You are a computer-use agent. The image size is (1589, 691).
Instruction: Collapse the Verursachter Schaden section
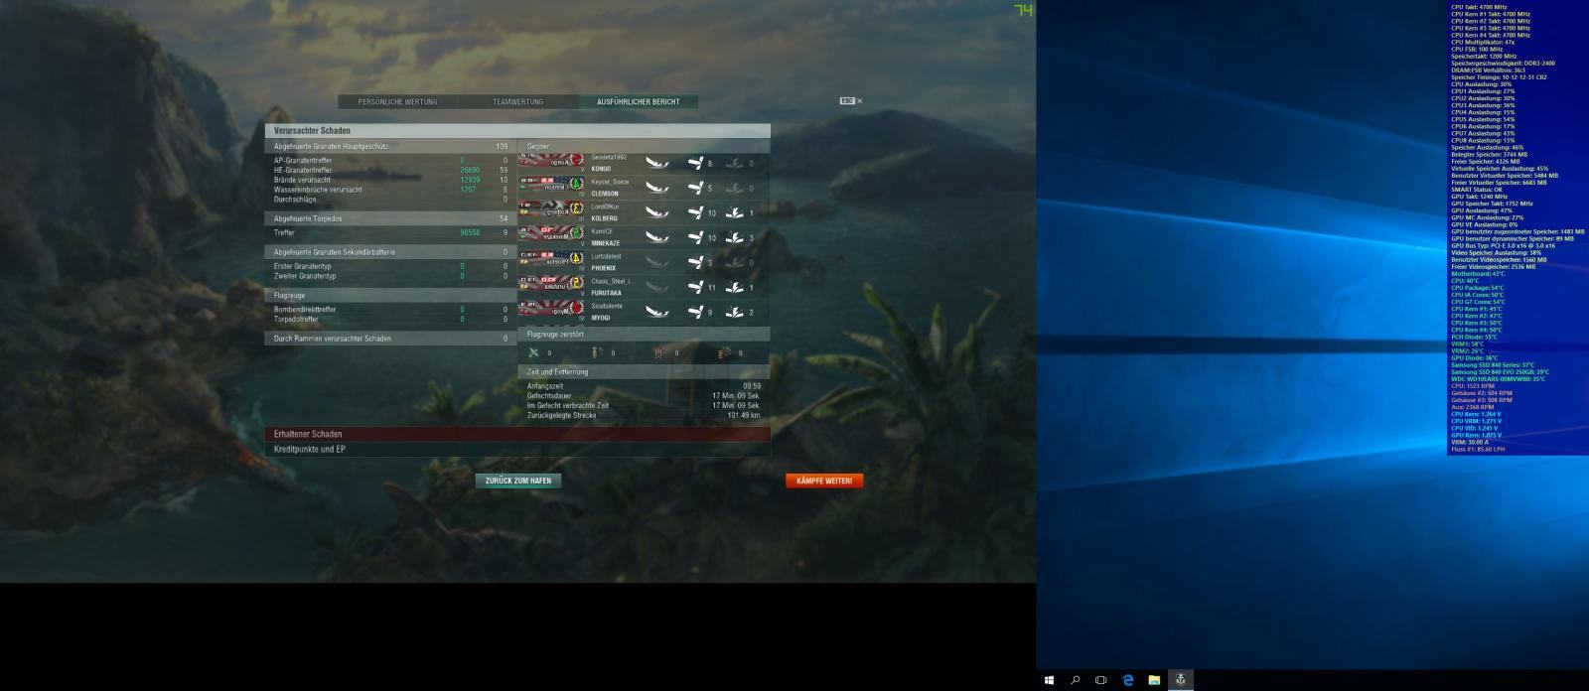517,130
